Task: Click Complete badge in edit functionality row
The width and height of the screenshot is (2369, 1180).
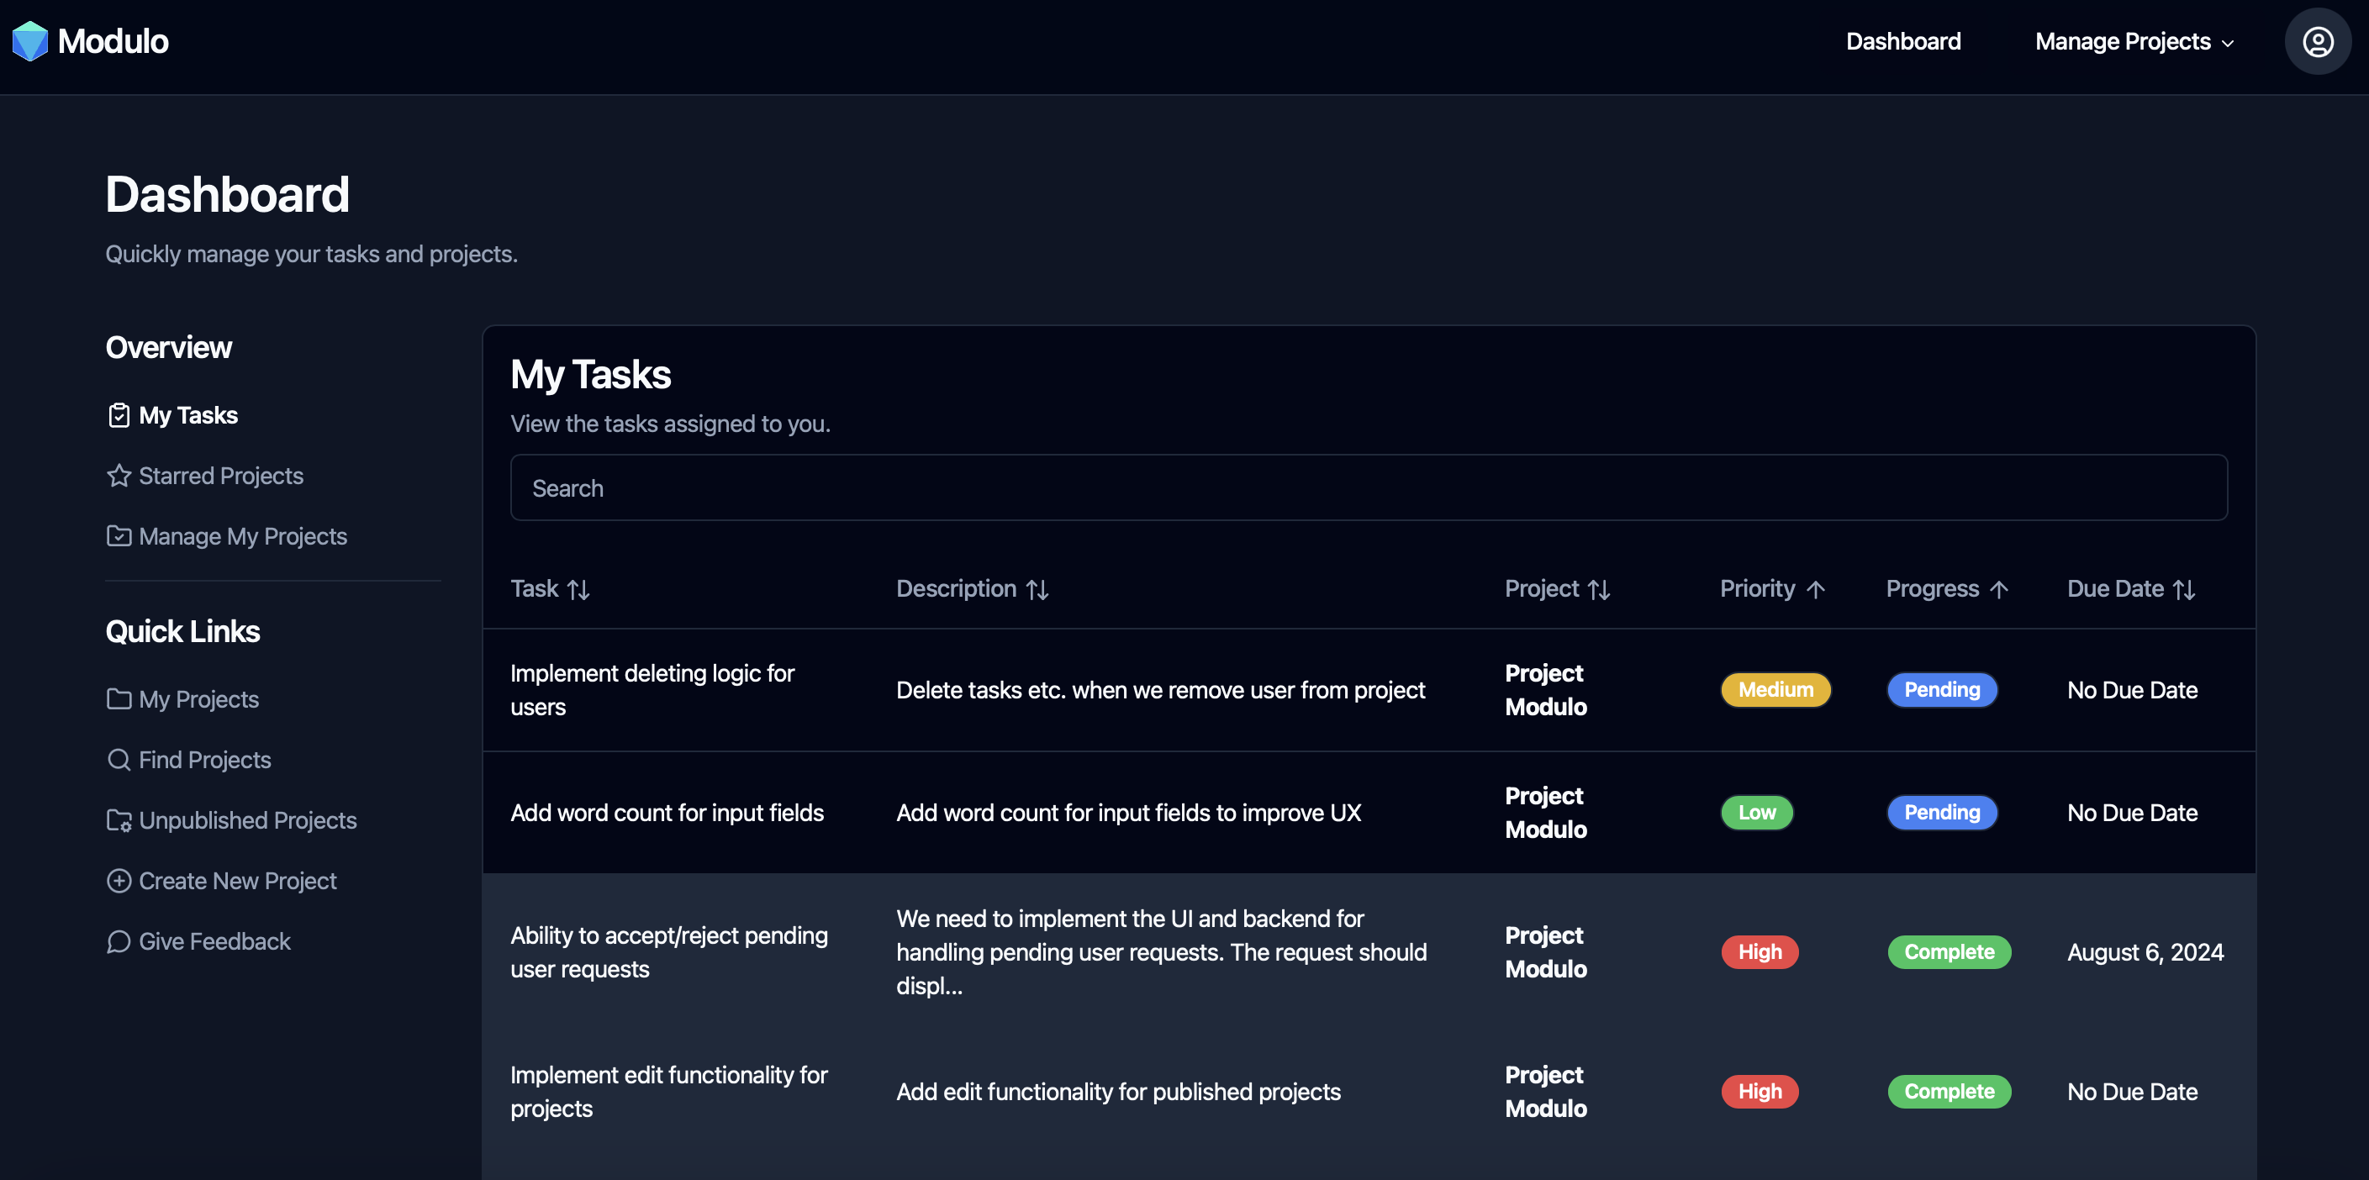Action: coord(1949,1092)
